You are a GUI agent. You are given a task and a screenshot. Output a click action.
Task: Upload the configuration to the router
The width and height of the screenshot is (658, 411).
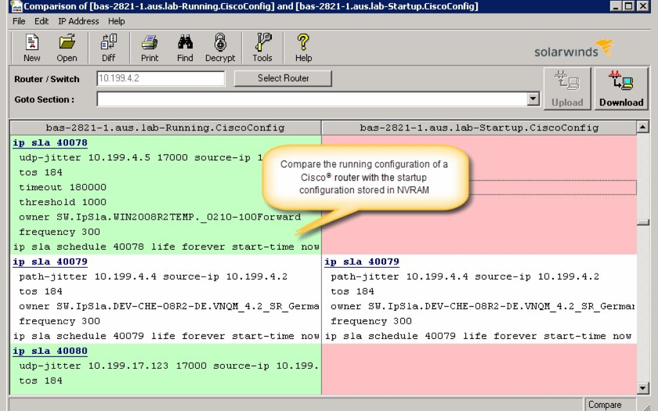point(567,88)
